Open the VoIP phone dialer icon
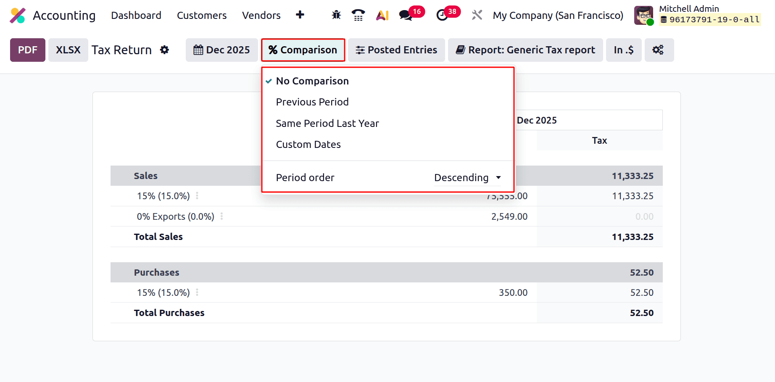775x382 pixels. tap(358, 15)
